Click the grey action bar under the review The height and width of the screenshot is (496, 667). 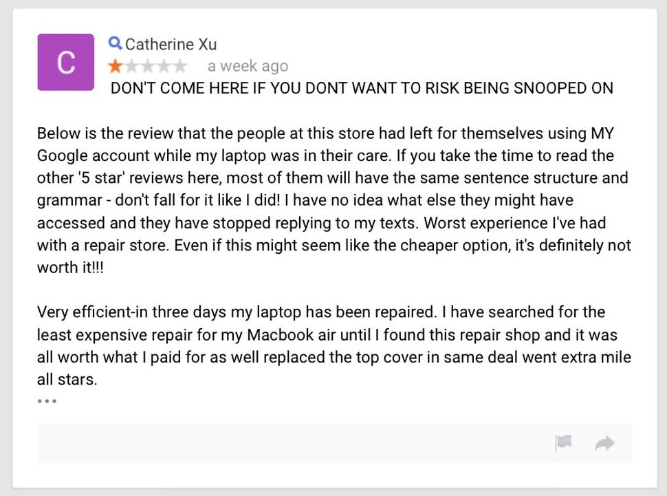tap(334, 443)
